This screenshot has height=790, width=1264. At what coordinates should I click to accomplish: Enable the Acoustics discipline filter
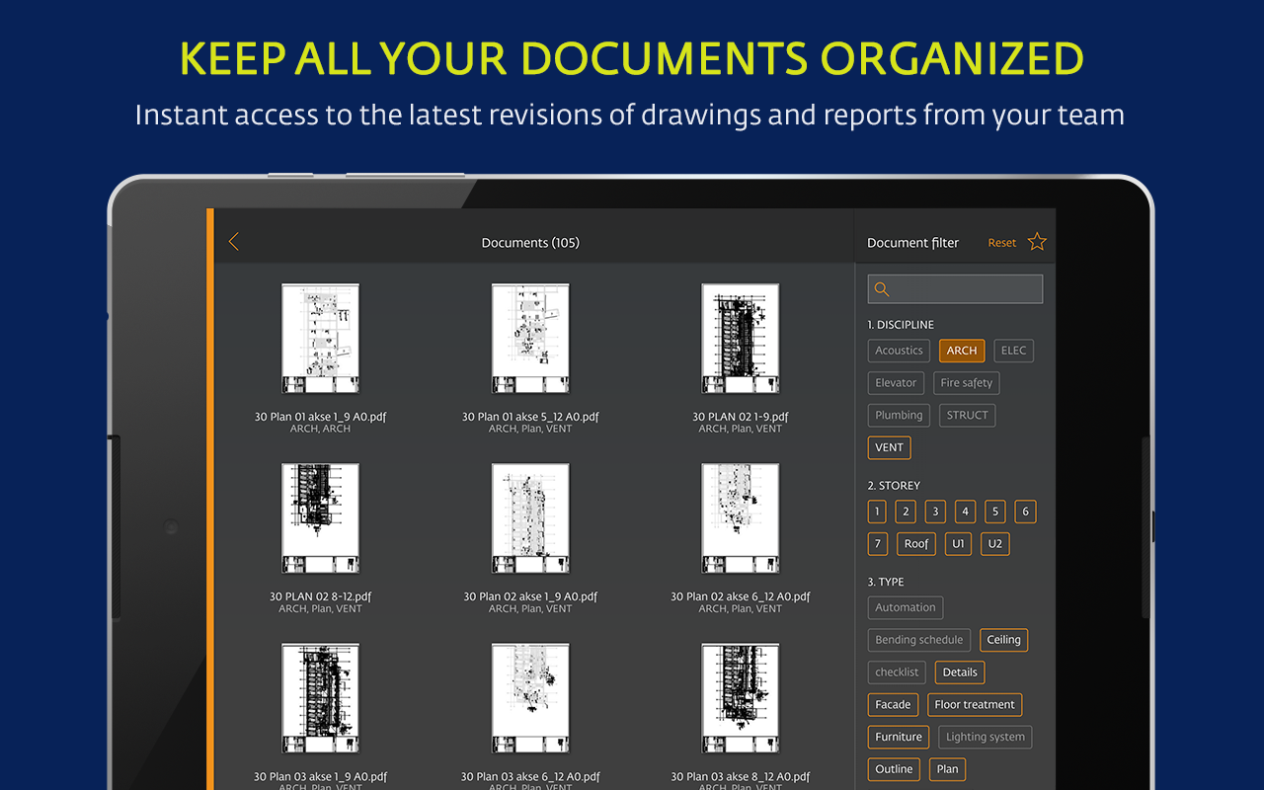[898, 350]
